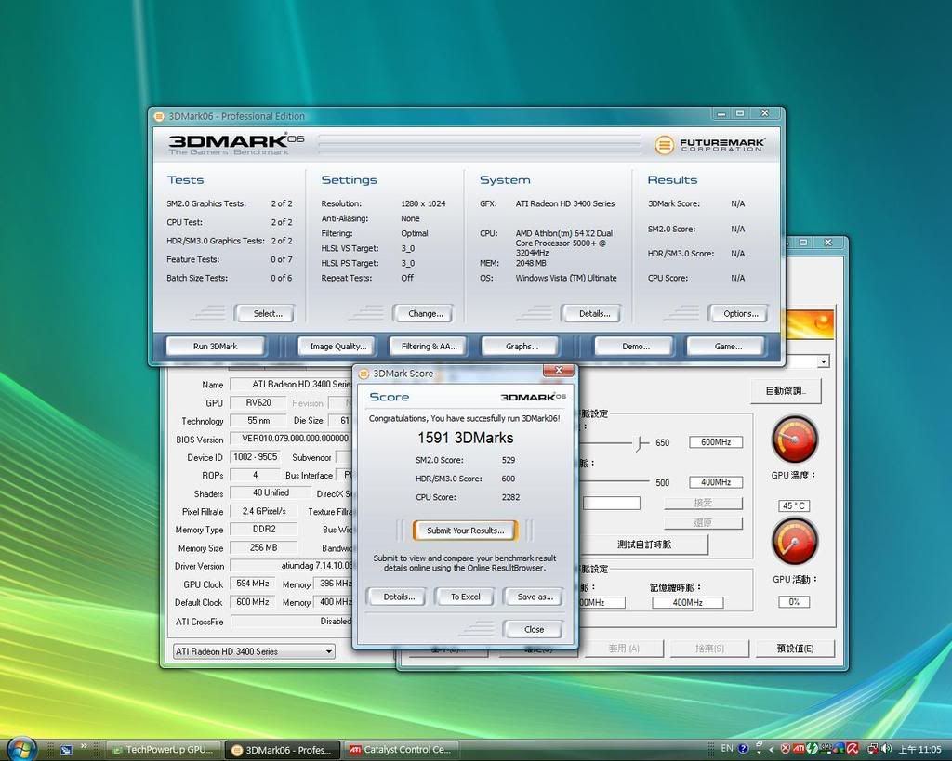The width and height of the screenshot is (952, 761).
Task: Click Submit Your Results... button
Action: [465, 531]
